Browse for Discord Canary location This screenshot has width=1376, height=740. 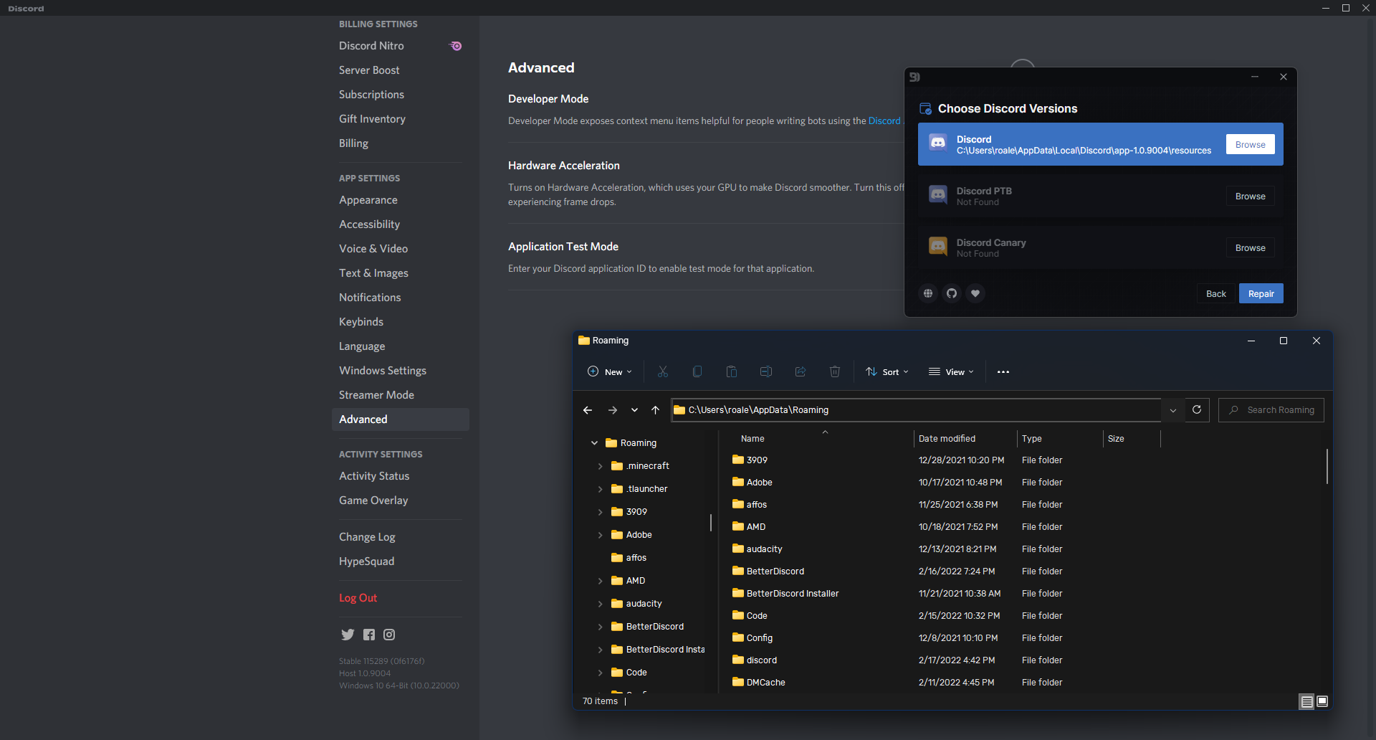[x=1250, y=247]
